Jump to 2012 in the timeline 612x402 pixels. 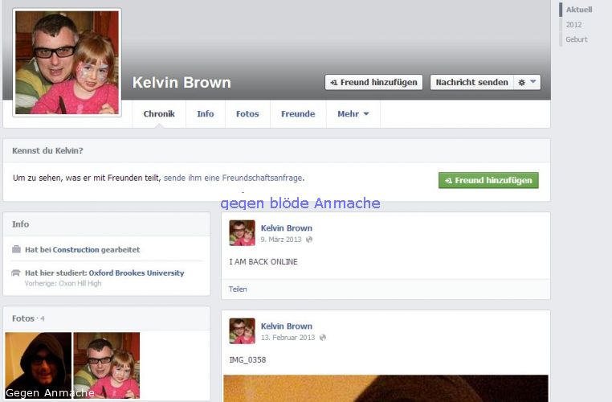pyautogui.click(x=573, y=25)
